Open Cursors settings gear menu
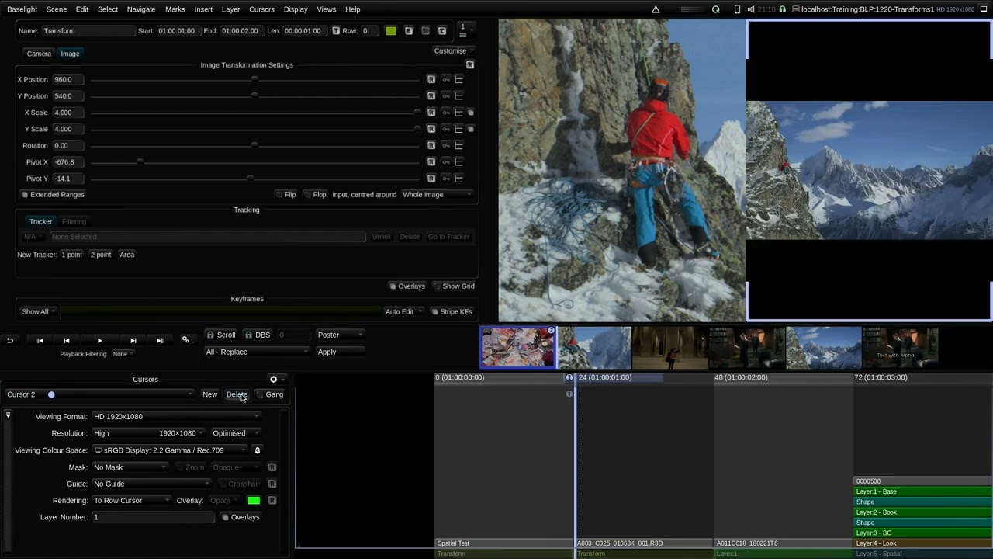The height and width of the screenshot is (559, 993). pos(273,379)
